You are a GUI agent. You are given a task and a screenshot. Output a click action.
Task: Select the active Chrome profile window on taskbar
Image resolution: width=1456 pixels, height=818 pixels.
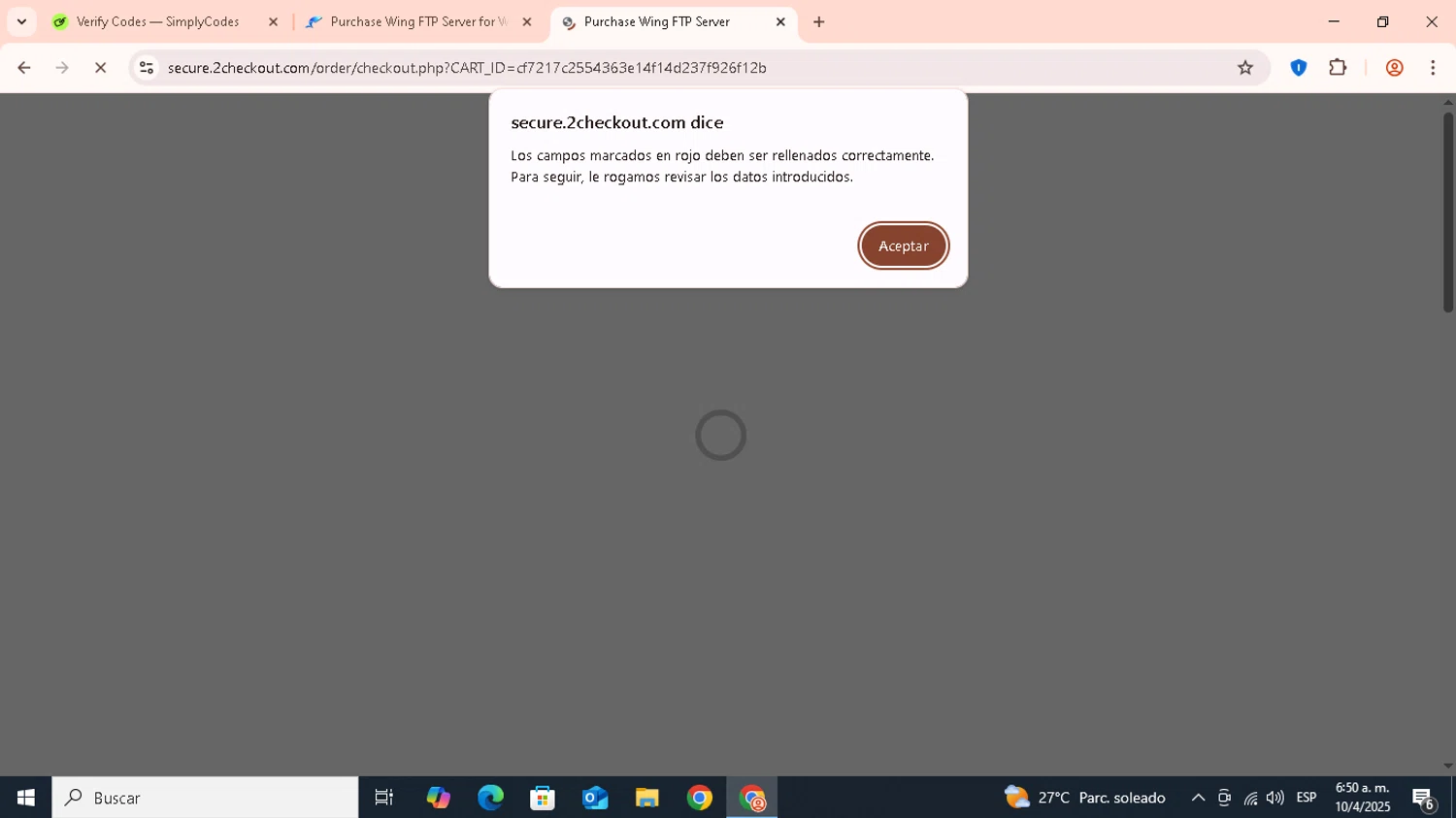click(x=752, y=798)
